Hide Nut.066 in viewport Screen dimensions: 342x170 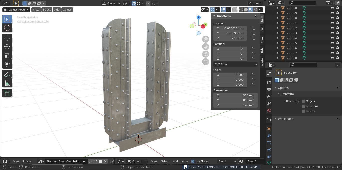332,48
